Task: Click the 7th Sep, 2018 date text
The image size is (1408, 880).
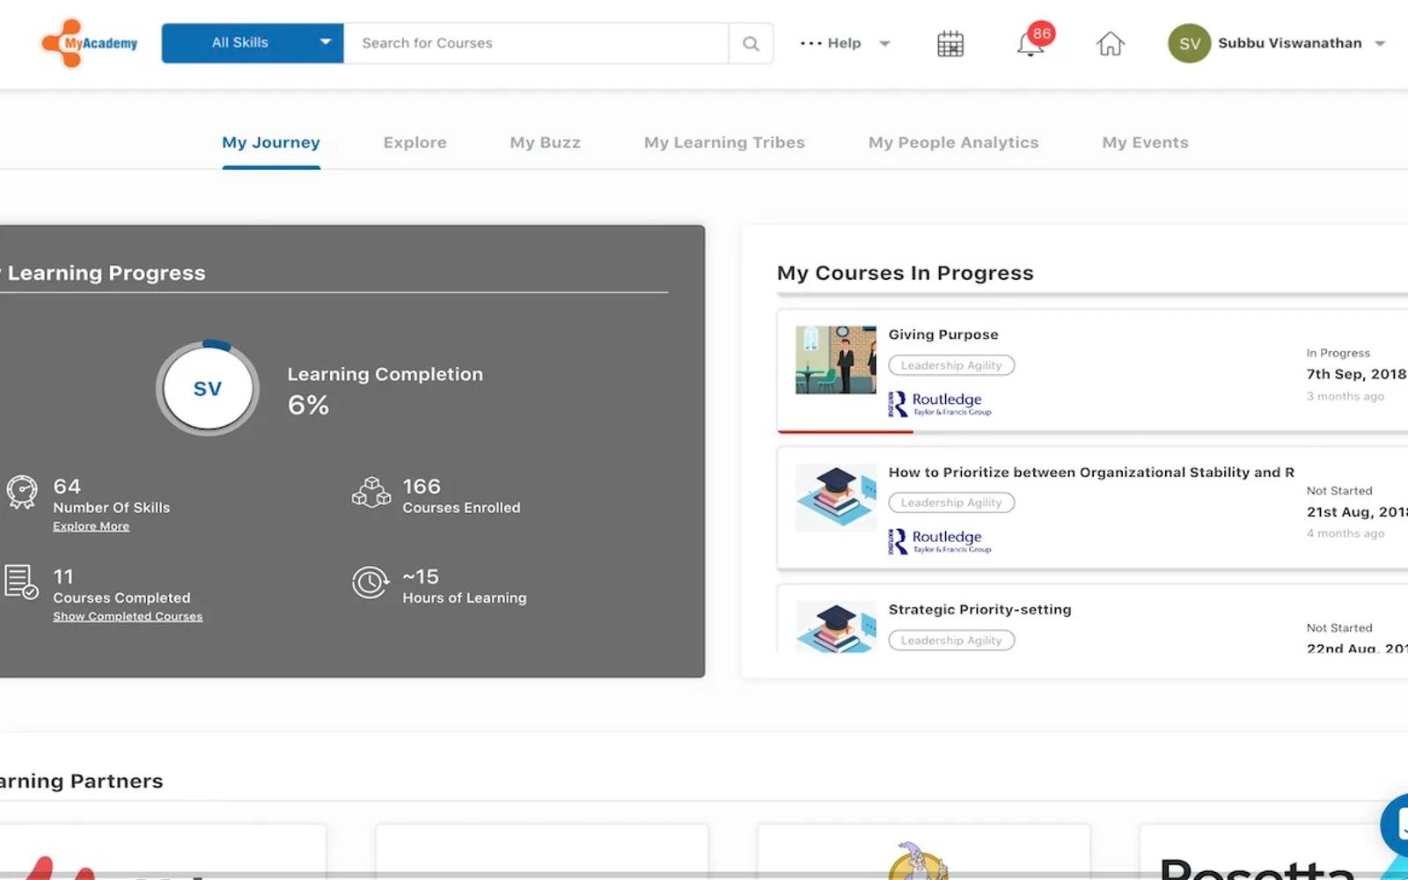Action: pos(1356,374)
